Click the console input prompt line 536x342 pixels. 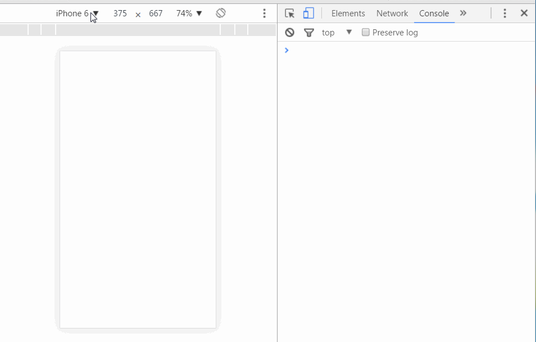pos(405,51)
